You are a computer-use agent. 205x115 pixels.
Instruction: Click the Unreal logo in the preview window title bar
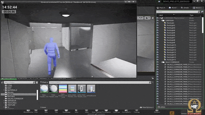2,2
